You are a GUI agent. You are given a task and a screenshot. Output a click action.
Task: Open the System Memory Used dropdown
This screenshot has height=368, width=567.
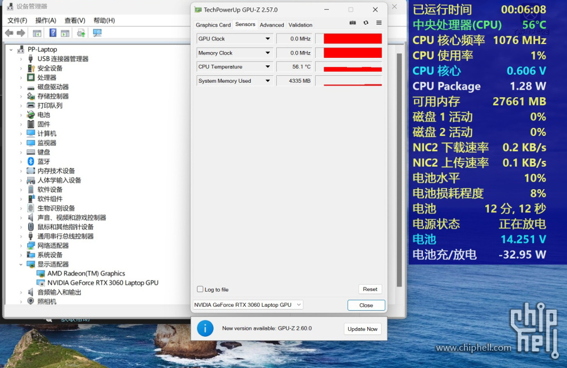click(x=268, y=81)
